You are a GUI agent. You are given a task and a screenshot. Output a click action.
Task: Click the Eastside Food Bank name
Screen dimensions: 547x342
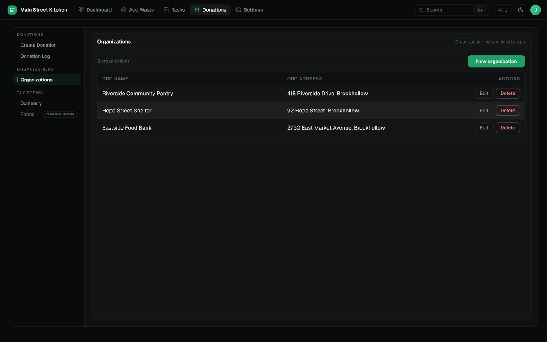pyautogui.click(x=127, y=127)
